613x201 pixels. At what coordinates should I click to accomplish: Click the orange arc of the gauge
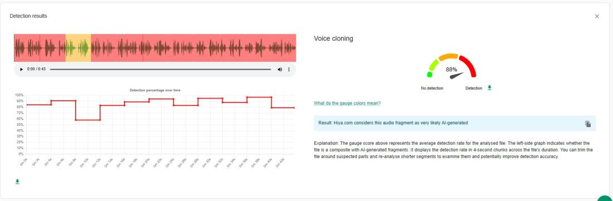448,57
